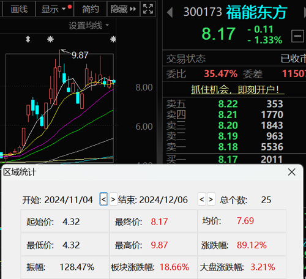This screenshot has width=306, height=279.
Task: Move end date later with right arrow
Action: click(x=211, y=199)
